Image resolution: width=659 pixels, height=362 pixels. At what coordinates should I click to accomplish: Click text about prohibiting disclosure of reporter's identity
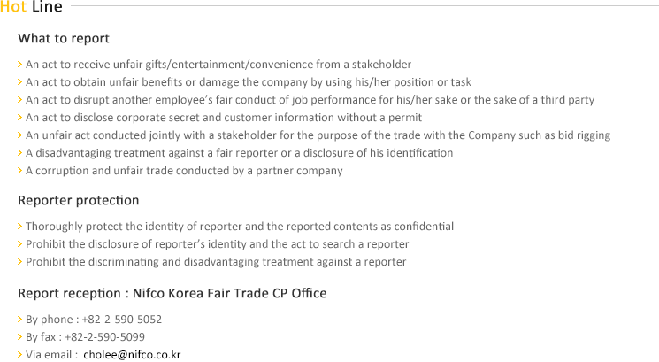click(x=218, y=244)
